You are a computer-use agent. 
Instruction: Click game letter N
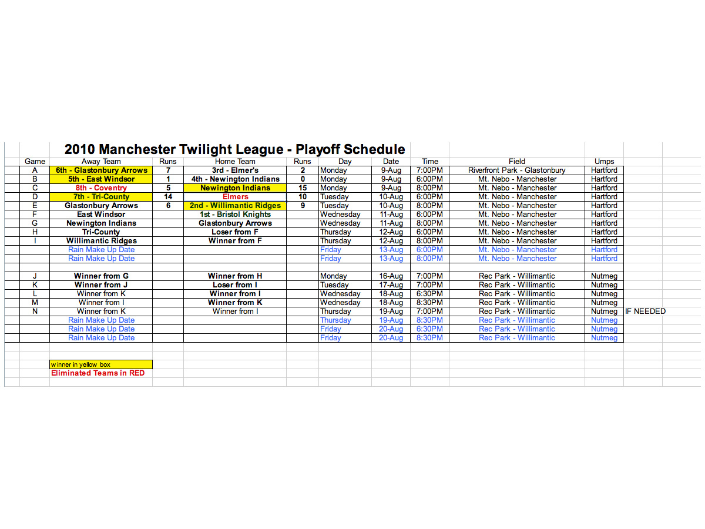tap(35, 311)
